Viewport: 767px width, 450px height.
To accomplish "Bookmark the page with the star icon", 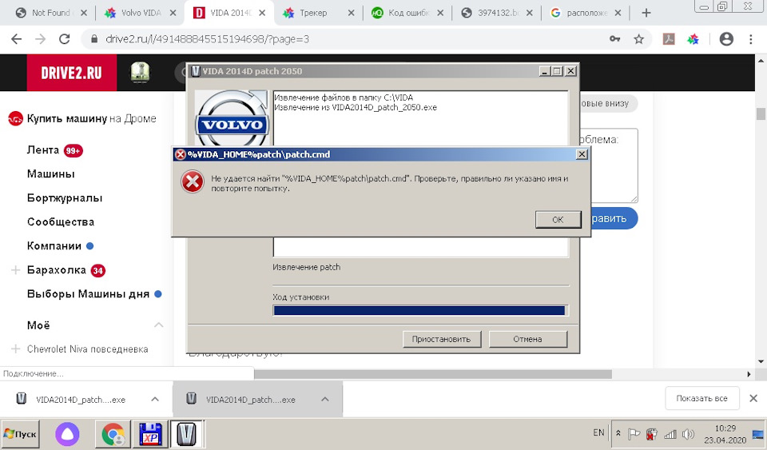I will point(639,39).
